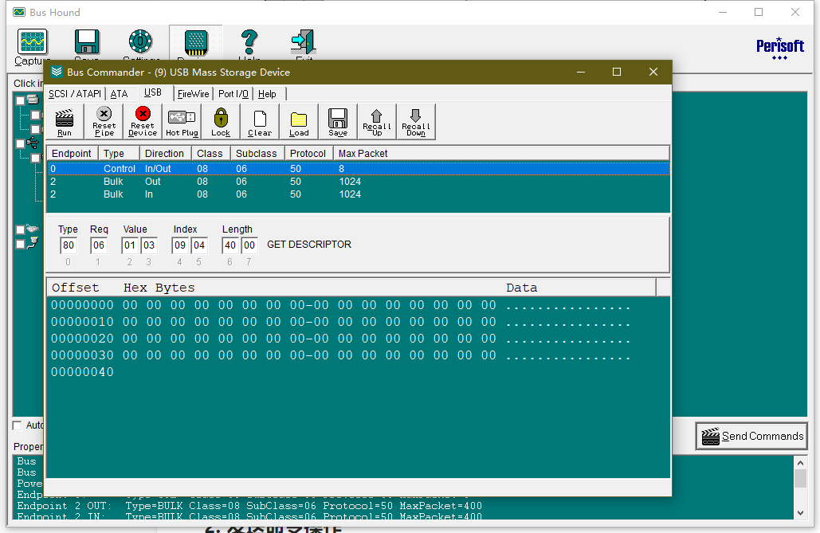The width and height of the screenshot is (820, 533).
Task: Click the Reset Pipe toolbar icon
Action: (104, 122)
